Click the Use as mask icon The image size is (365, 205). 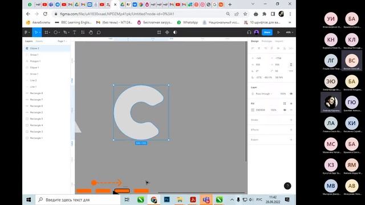pos(175,32)
